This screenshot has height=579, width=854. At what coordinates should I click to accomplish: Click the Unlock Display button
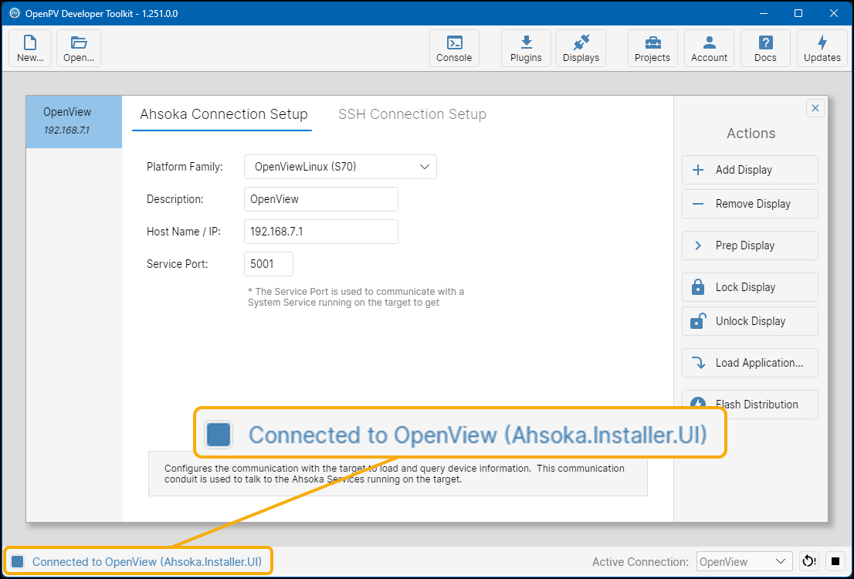pyautogui.click(x=750, y=321)
